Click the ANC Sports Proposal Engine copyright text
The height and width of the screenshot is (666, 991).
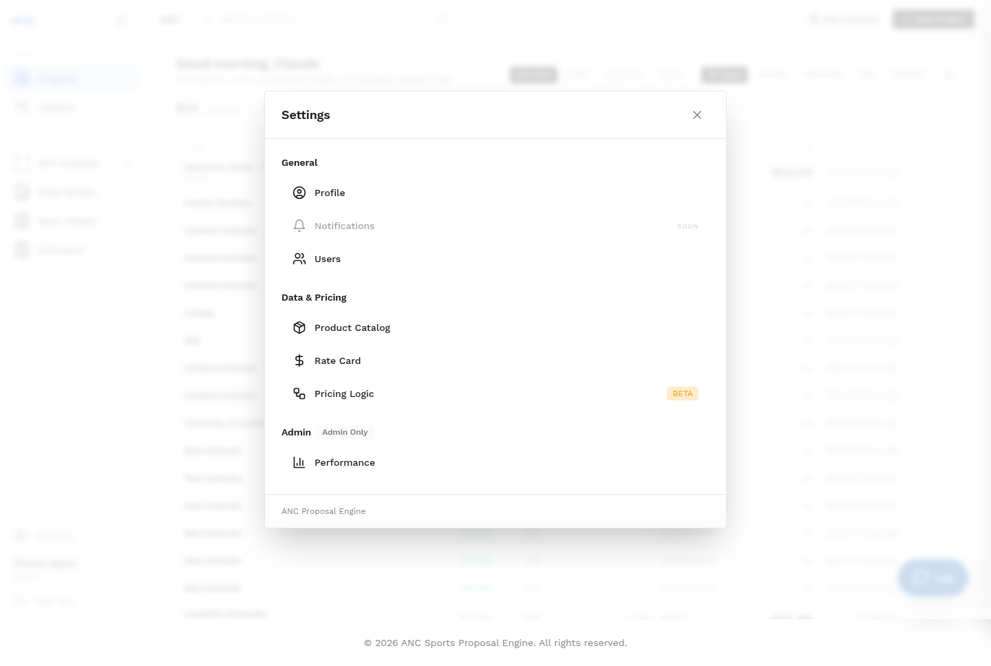(495, 643)
